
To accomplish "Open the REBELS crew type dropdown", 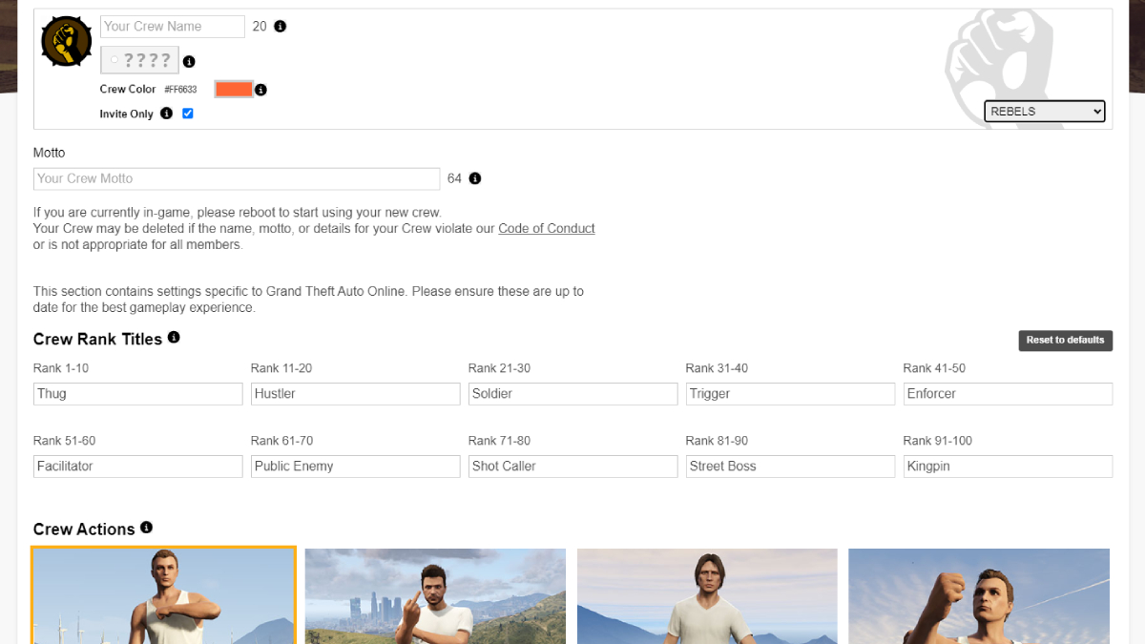I will click(x=1044, y=112).
